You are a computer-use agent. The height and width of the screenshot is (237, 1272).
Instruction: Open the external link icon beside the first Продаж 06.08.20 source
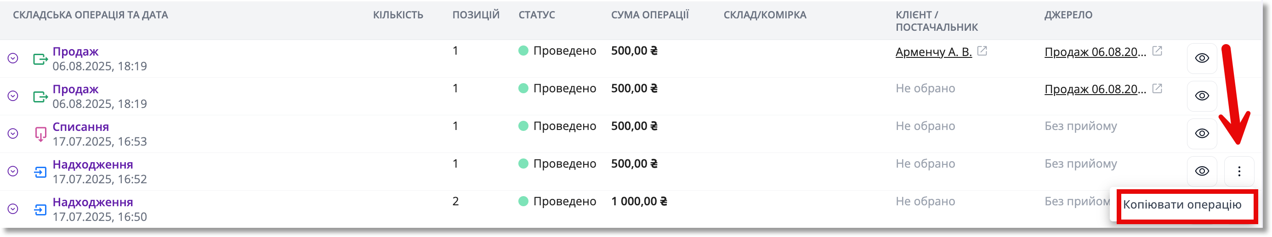pyautogui.click(x=1157, y=51)
